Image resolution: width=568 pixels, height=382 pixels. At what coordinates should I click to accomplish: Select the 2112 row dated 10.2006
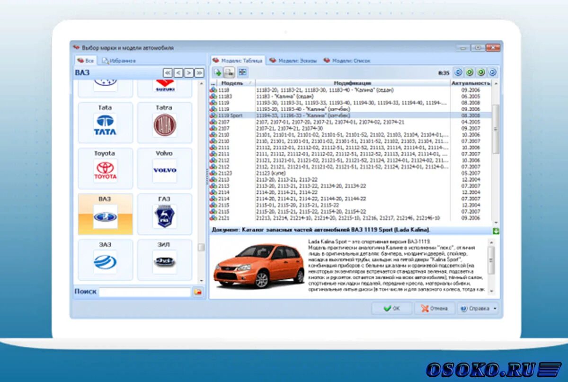click(x=351, y=160)
